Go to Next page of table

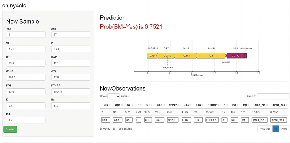(284, 129)
